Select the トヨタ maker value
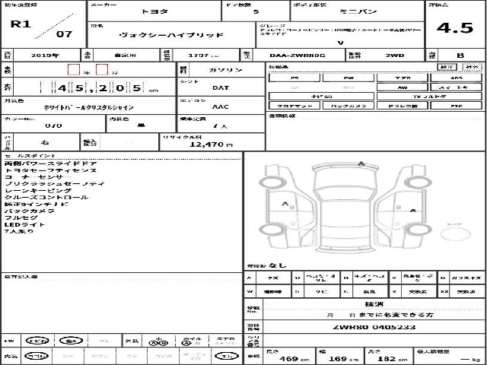 click(154, 12)
